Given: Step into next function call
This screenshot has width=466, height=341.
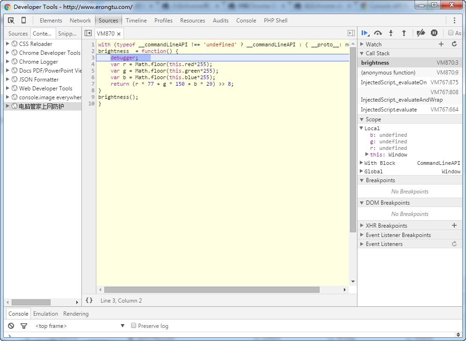Looking at the screenshot, I should tap(391, 33).
